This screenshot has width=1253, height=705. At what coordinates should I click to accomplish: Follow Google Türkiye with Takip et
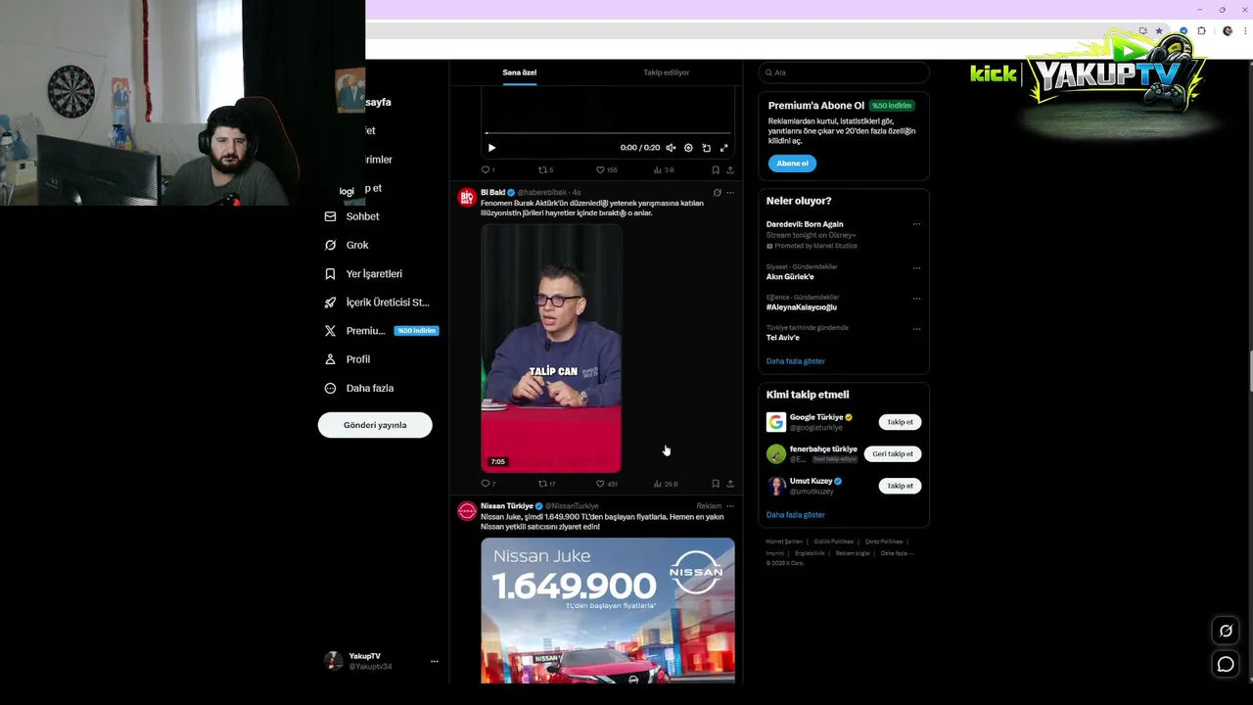tap(900, 422)
